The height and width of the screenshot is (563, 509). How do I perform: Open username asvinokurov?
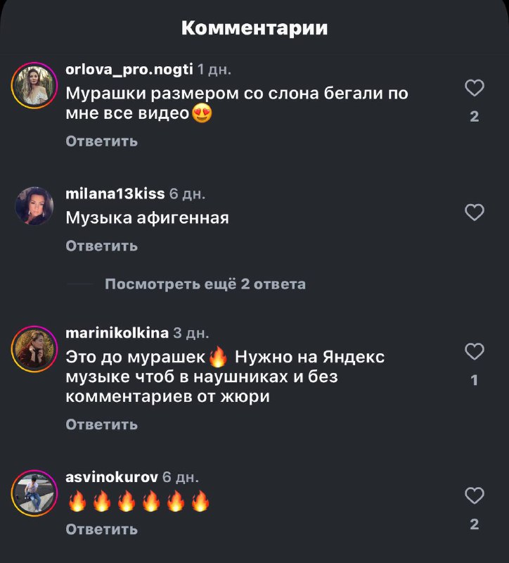click(112, 477)
